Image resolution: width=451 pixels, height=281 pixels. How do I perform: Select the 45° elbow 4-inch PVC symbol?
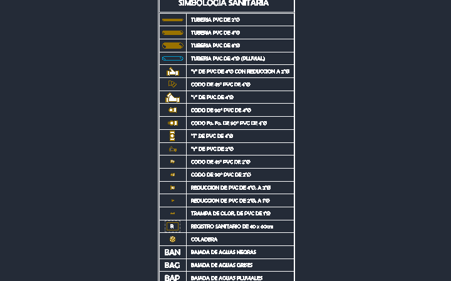(x=172, y=84)
